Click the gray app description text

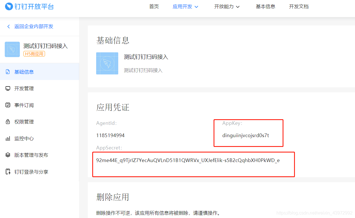pyautogui.click(x=143, y=70)
